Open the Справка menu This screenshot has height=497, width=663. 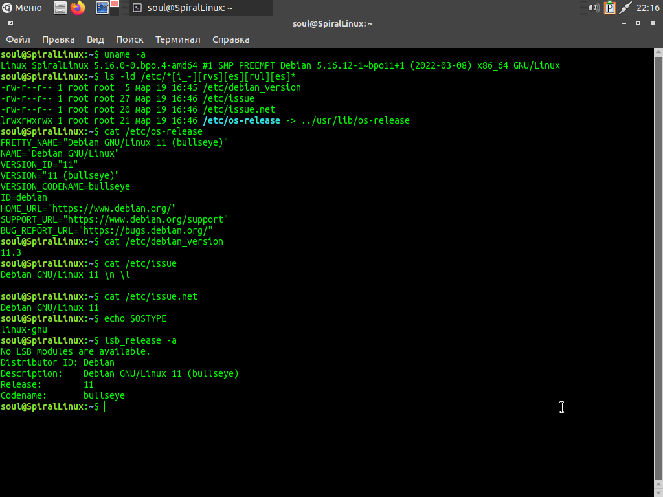pyautogui.click(x=231, y=39)
